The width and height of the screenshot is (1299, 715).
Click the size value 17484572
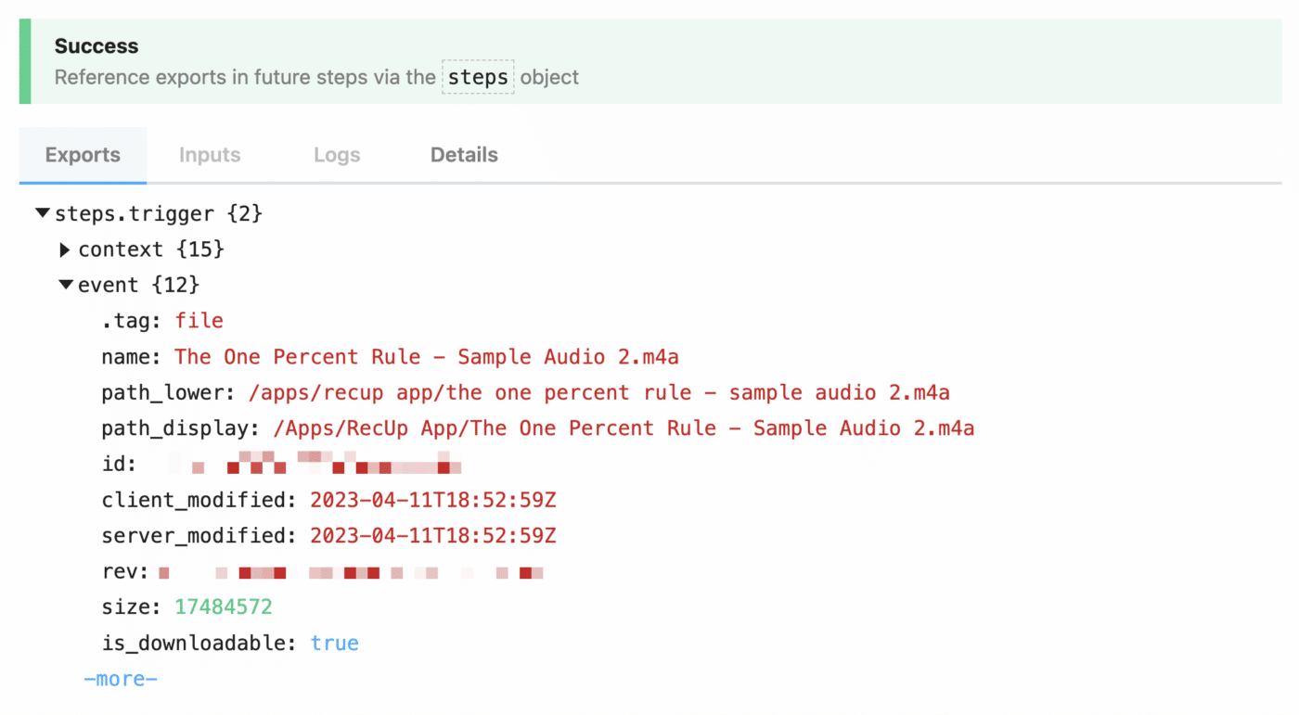coord(224,607)
